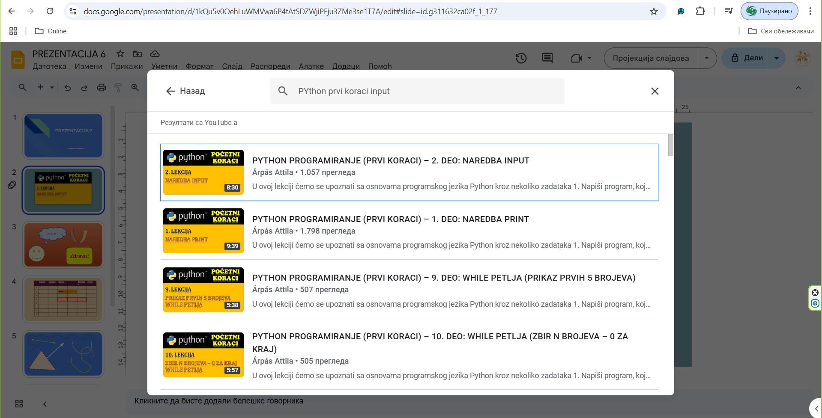The image size is (822, 418).
Task: Star the PREZENTACIJA 6 document
Action: (120, 54)
